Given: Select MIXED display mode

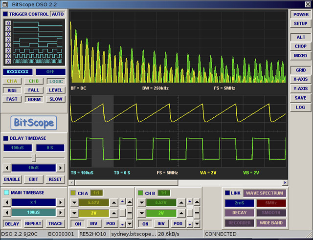Looking at the screenshot, I should tap(301, 56).
